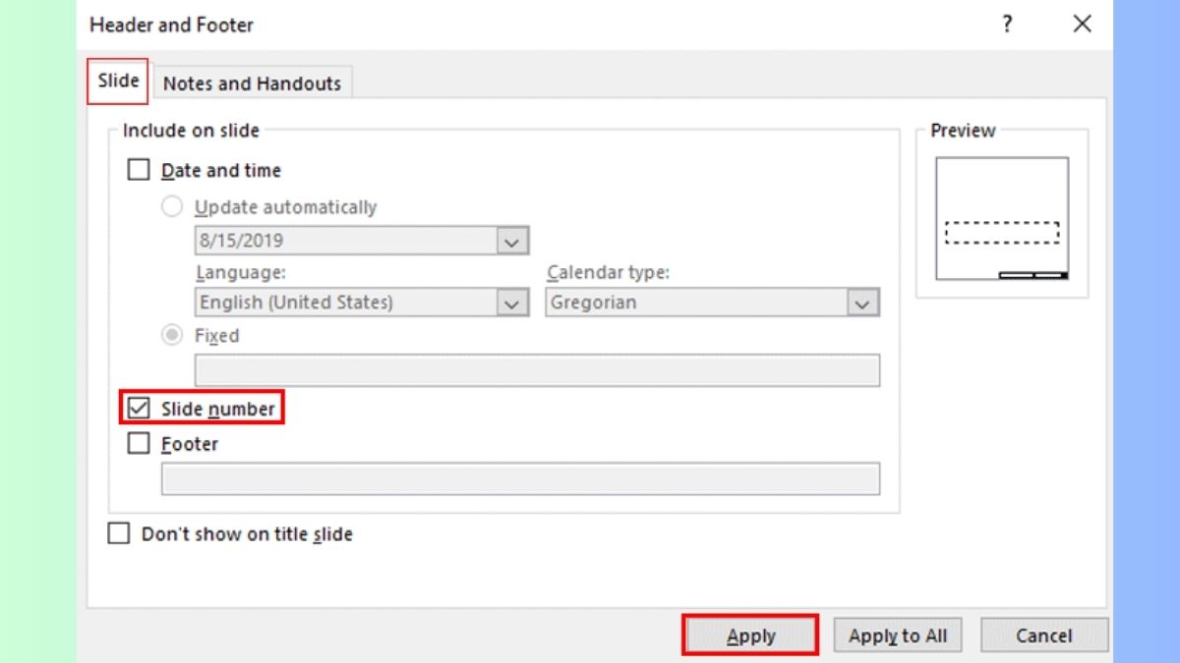
Task: Cancel the Header and Footer dialog
Action: [1043, 636]
